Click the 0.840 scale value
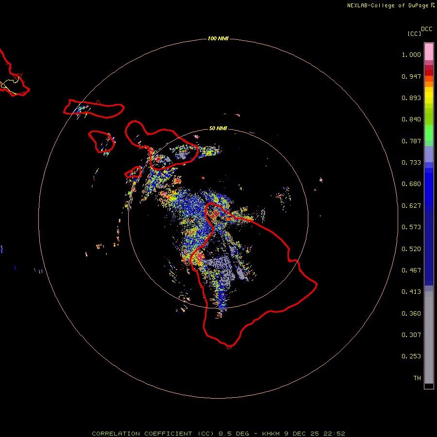437x437 pixels. click(x=411, y=119)
